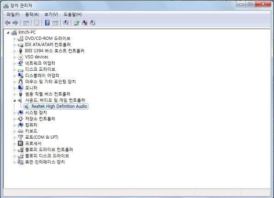Close the 장치 관리자 window
The width and height of the screenshot is (274, 198).
(263, 4)
